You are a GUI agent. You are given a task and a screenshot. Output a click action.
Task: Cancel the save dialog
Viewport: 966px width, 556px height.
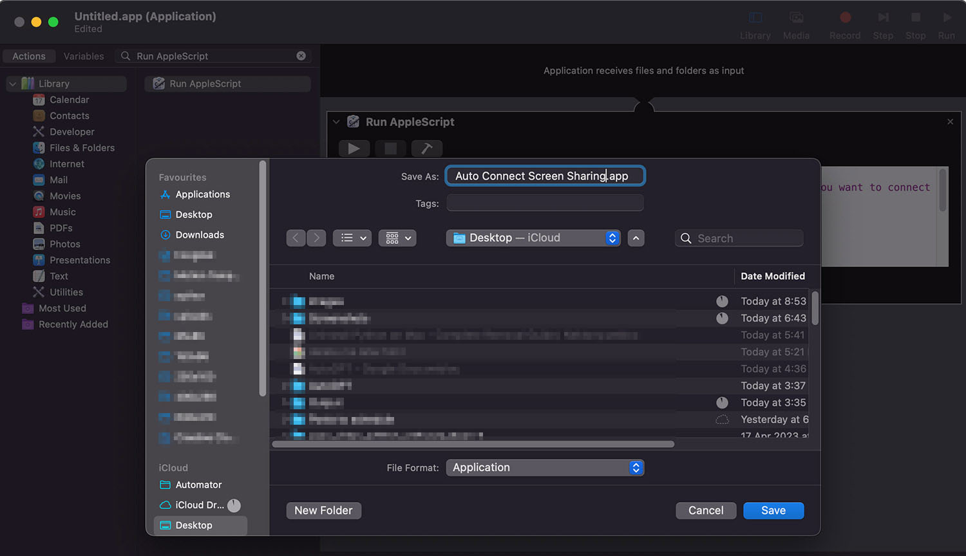706,510
